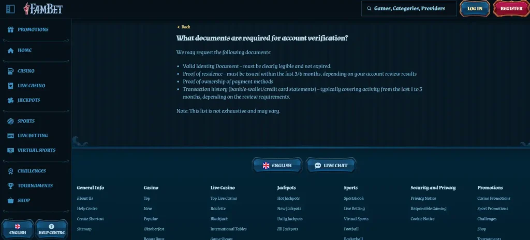Open Top Live Casino footer link
Image resolution: width=530 pixels, height=240 pixels.
pos(224,198)
